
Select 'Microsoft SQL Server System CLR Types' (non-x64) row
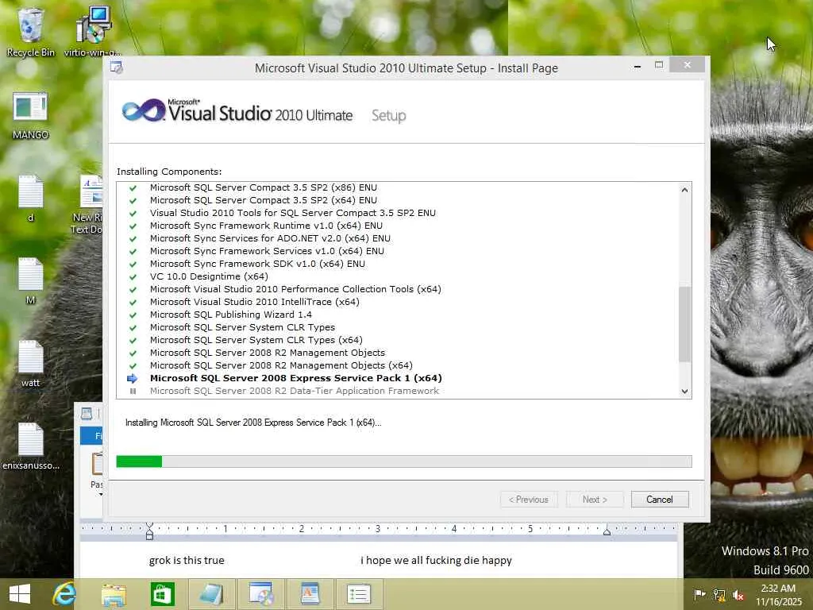pyautogui.click(x=242, y=327)
